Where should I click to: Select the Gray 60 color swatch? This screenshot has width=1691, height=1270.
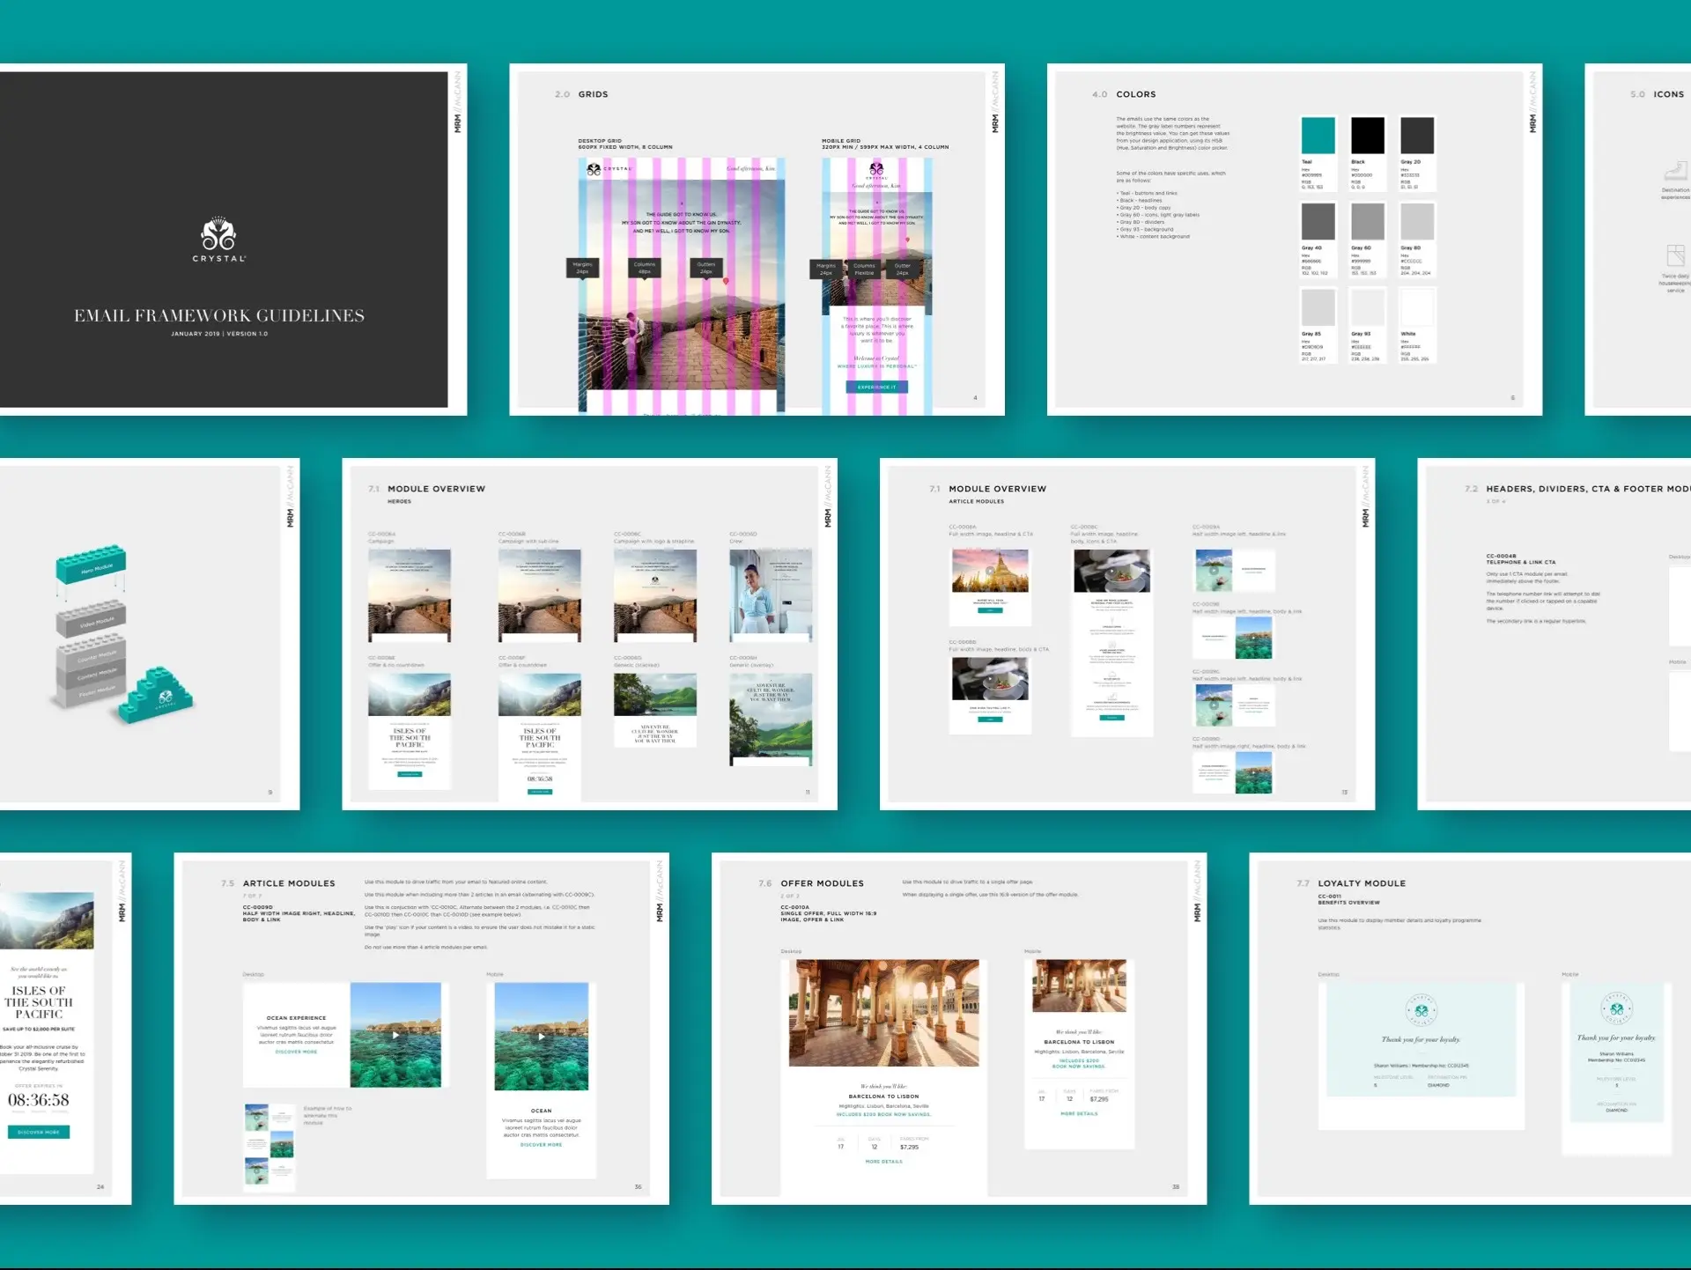[1368, 221]
